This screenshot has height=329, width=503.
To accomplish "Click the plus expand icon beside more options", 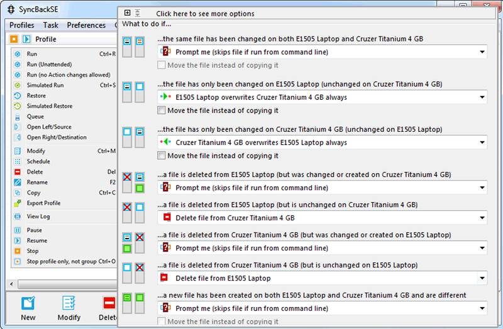I will click(128, 13).
